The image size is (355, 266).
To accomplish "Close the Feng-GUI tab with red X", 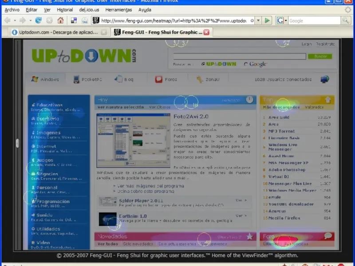I will click(206, 32).
